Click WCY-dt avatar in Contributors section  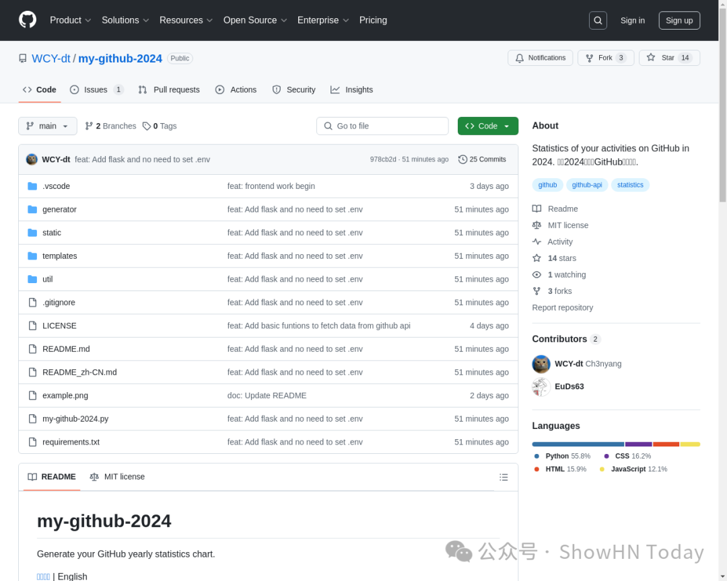pyautogui.click(x=541, y=364)
